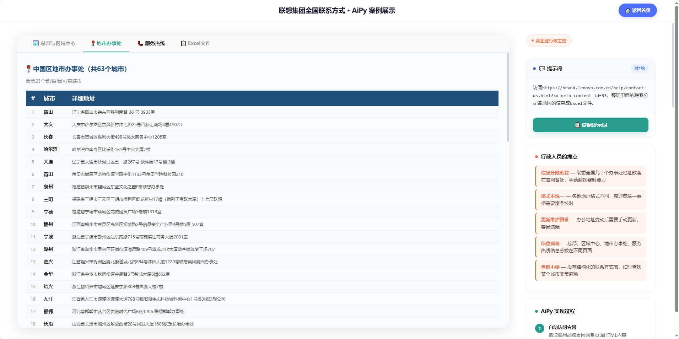Click the 宁波 address 南苑滨江商务大厦2001室
679x339 pixels.
[x=130, y=237]
